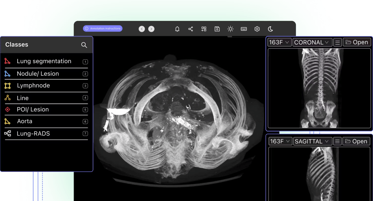
Task: Click shortcut badge 5 for POI/ Lesion
Action: [x=85, y=110]
